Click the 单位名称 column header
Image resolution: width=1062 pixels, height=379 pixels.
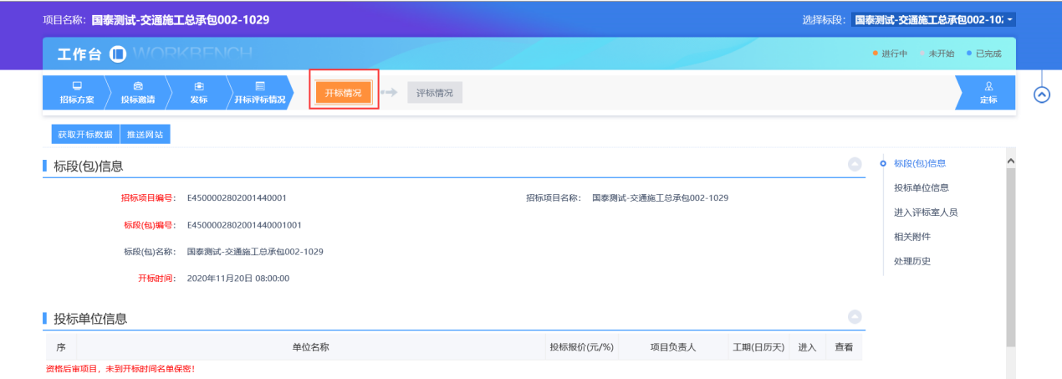coord(310,347)
